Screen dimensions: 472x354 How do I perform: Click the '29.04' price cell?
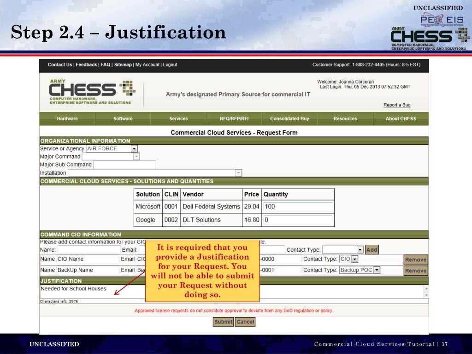252,206
